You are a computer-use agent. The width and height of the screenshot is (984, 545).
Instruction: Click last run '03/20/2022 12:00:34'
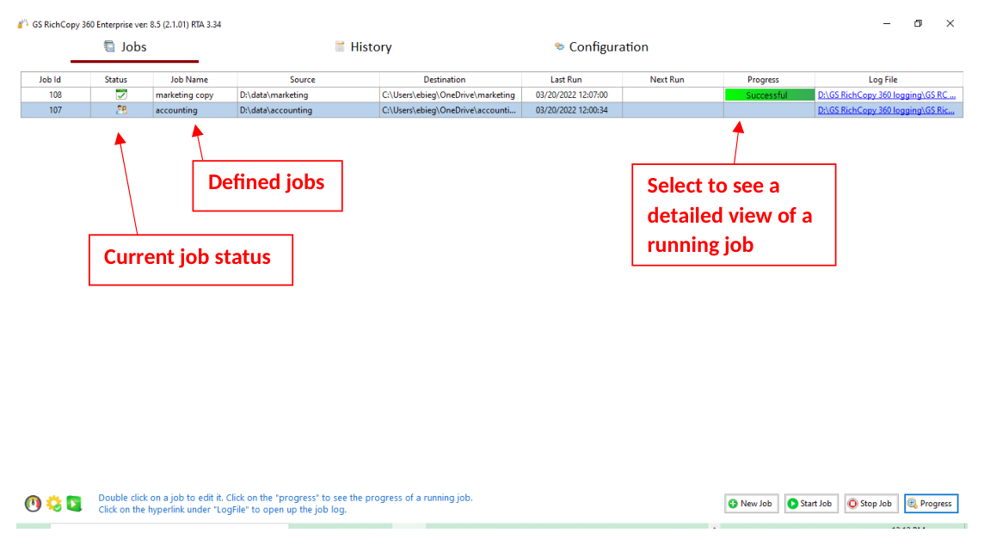[x=572, y=110]
